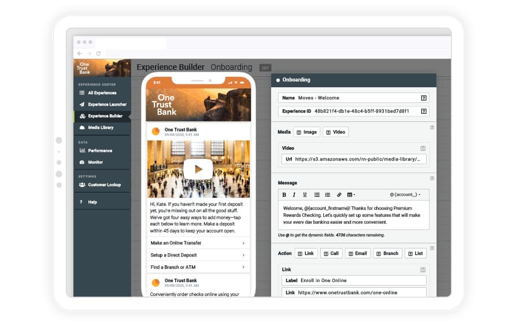This screenshot has width=518, height=326.
Task: Play the video in phone preview
Action: [x=198, y=169]
